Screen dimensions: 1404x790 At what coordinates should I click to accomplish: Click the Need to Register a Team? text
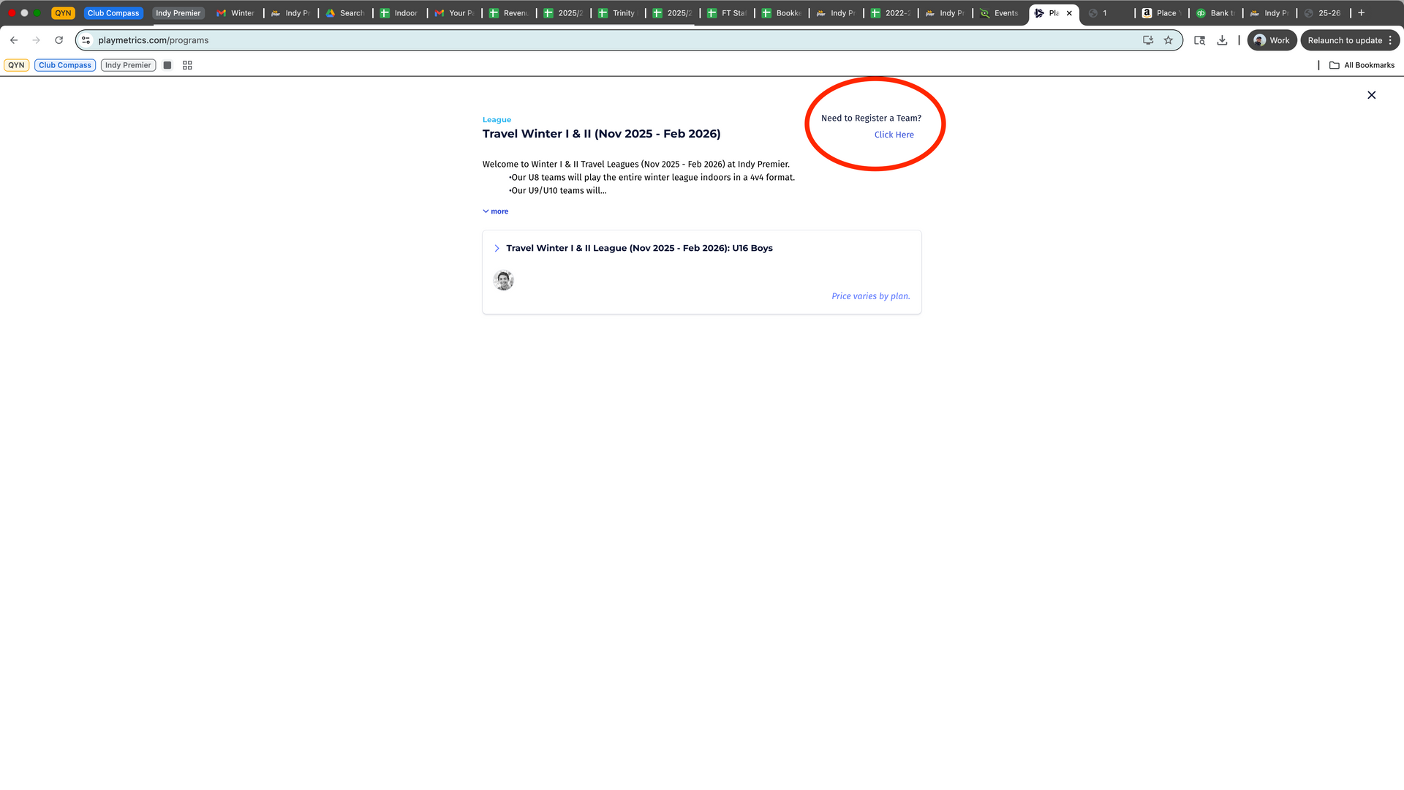click(x=871, y=118)
